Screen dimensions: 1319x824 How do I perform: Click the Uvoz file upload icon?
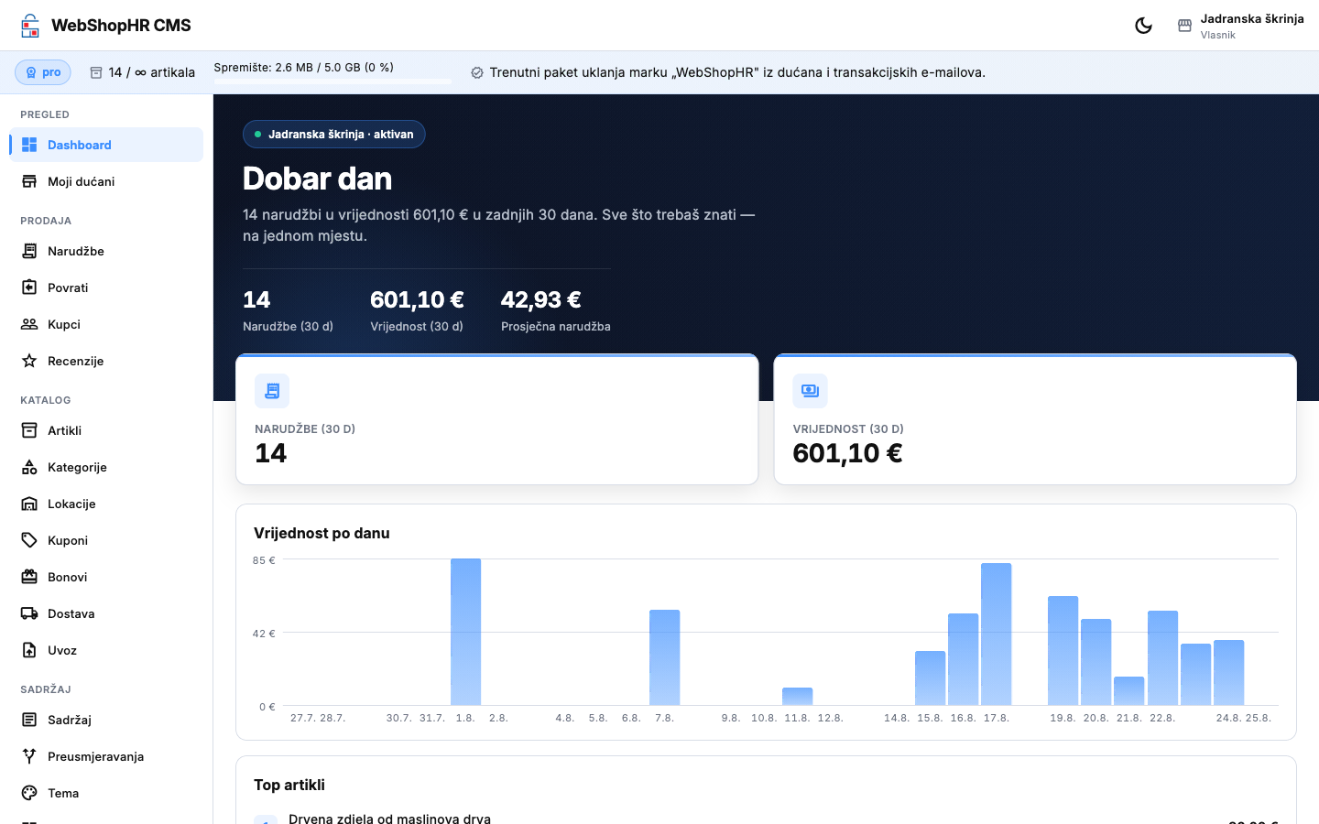(29, 650)
